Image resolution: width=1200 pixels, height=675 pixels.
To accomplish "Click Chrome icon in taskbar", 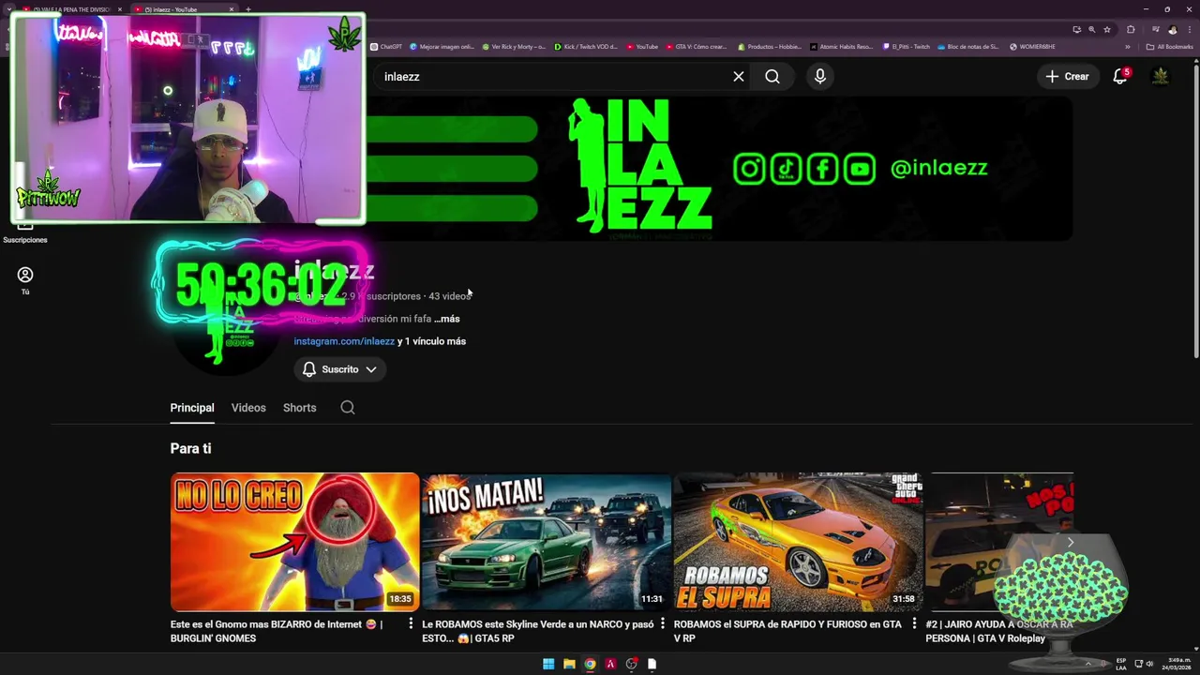I will [x=590, y=664].
